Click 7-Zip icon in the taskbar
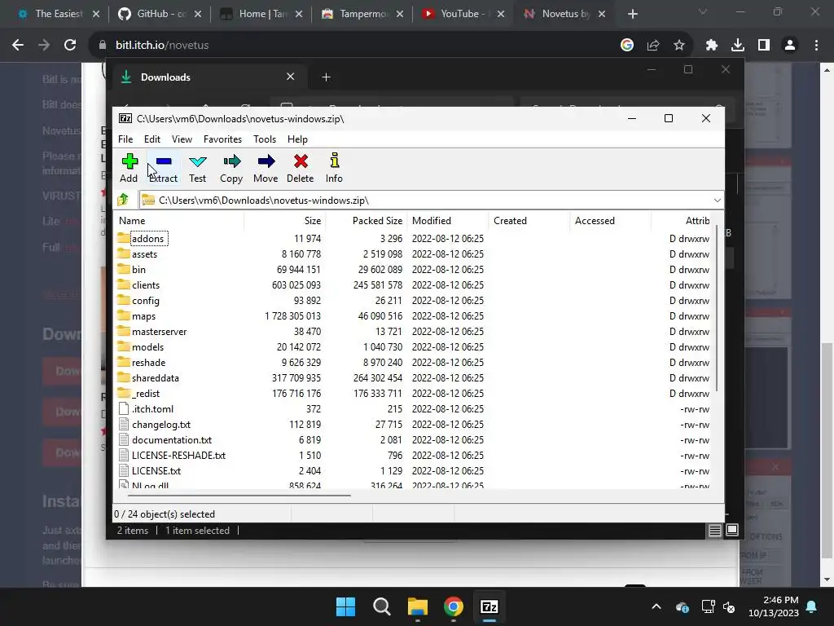 (489, 606)
